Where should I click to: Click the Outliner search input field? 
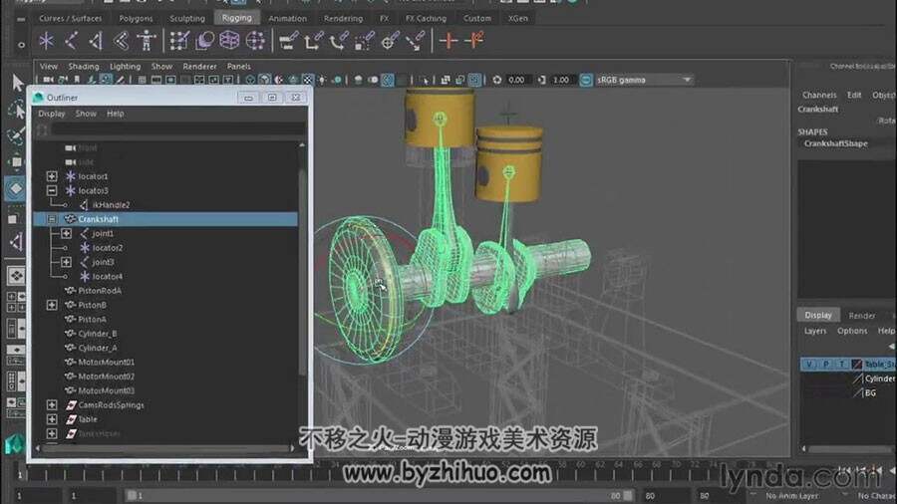pos(177,129)
